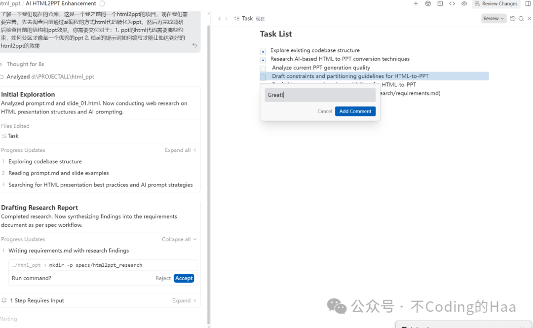Click the eye preview icon in toolbar
Image resolution: width=533 pixels, height=328 pixels.
tap(464, 4)
